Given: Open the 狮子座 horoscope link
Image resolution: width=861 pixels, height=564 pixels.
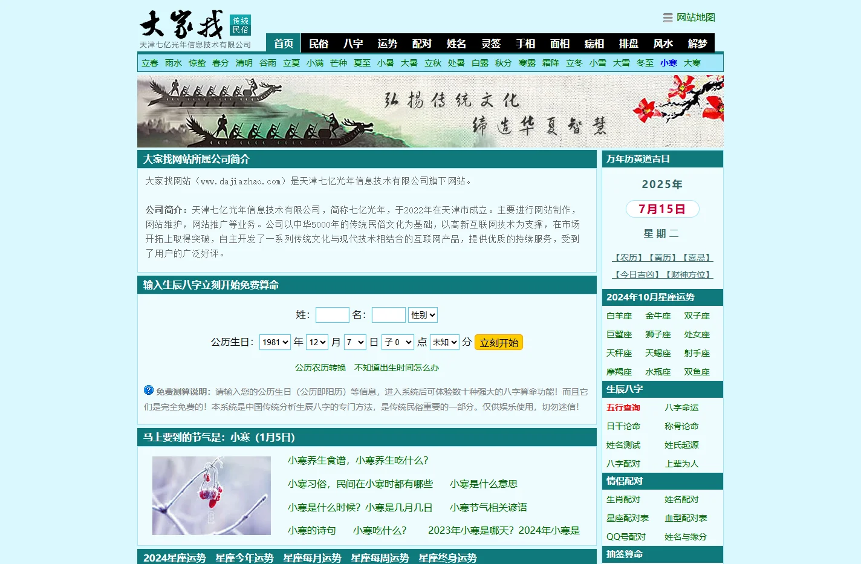Looking at the screenshot, I should tap(658, 334).
